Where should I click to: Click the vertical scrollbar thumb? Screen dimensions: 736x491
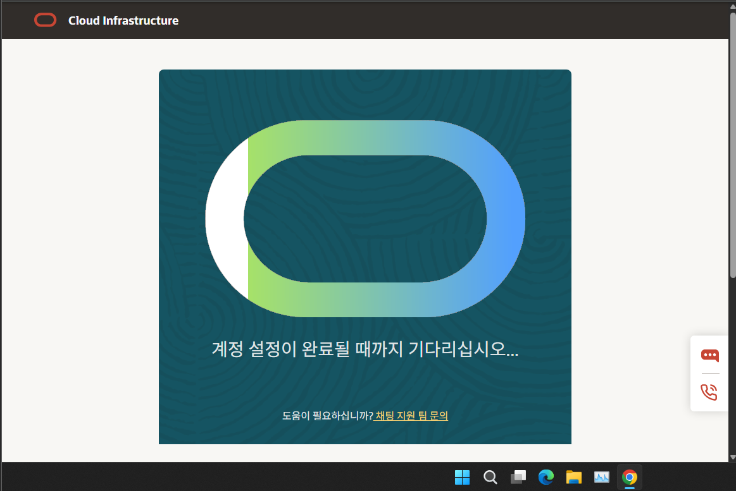pyautogui.click(x=732, y=145)
